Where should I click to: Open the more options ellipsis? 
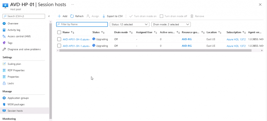tap(72, 5)
